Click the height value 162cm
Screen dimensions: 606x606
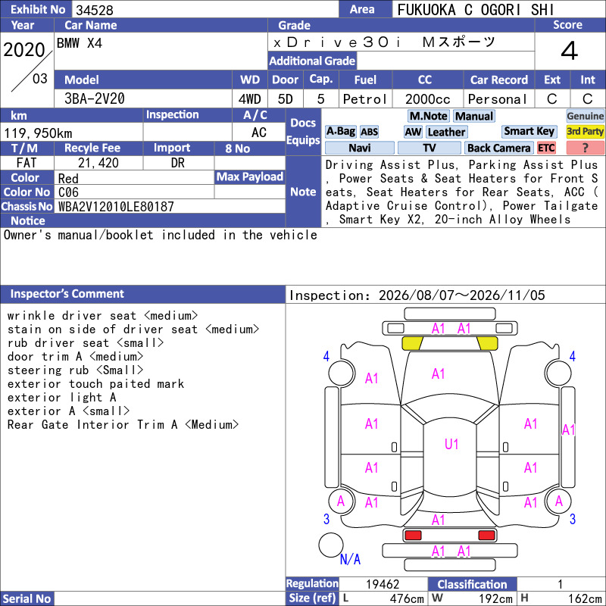584,598
